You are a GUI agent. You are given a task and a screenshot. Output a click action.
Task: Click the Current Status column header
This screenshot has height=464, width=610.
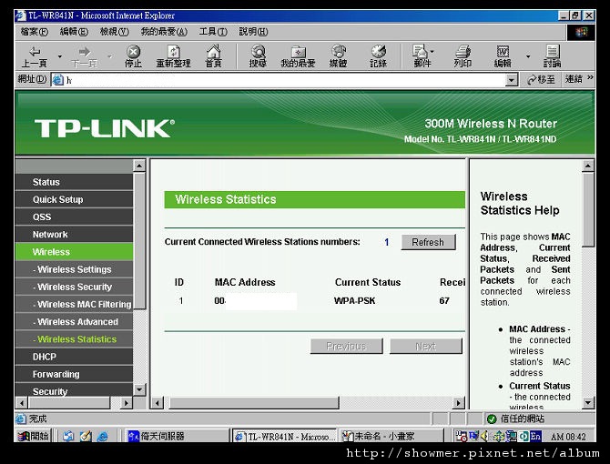[368, 282]
